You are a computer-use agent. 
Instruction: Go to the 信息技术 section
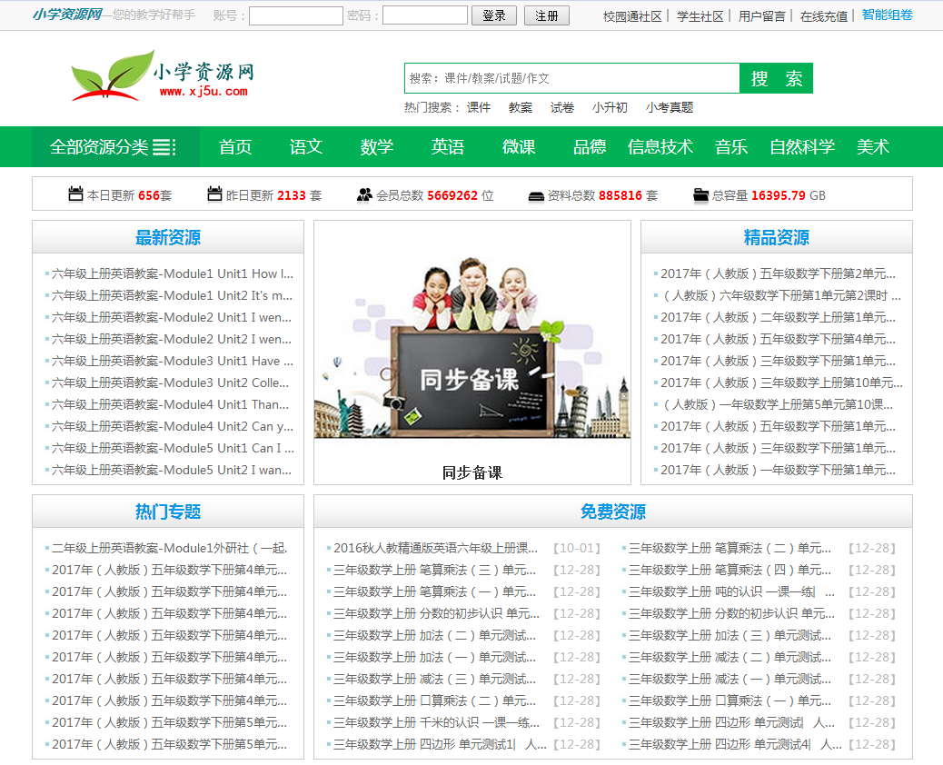(660, 147)
